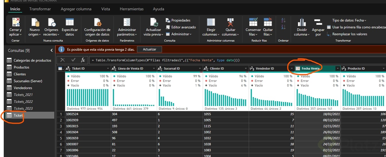
Task: Select date cell 18/02/2021
Action: click(x=318, y=114)
